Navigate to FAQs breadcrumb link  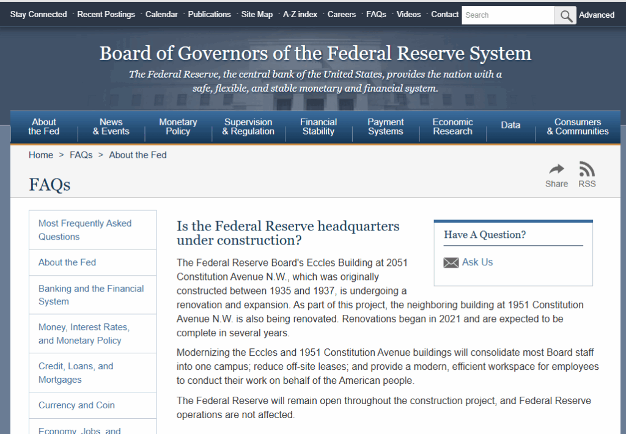pos(81,155)
